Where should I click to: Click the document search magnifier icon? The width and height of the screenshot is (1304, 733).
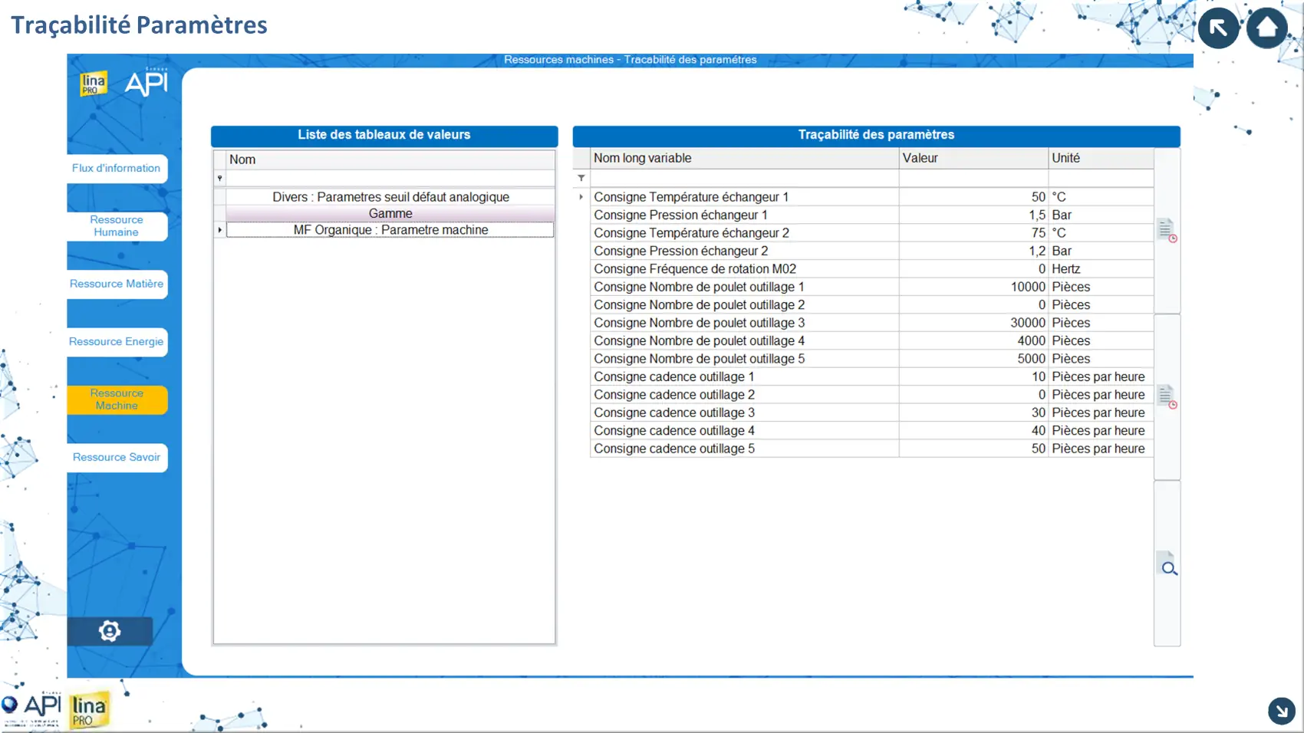pos(1167,564)
